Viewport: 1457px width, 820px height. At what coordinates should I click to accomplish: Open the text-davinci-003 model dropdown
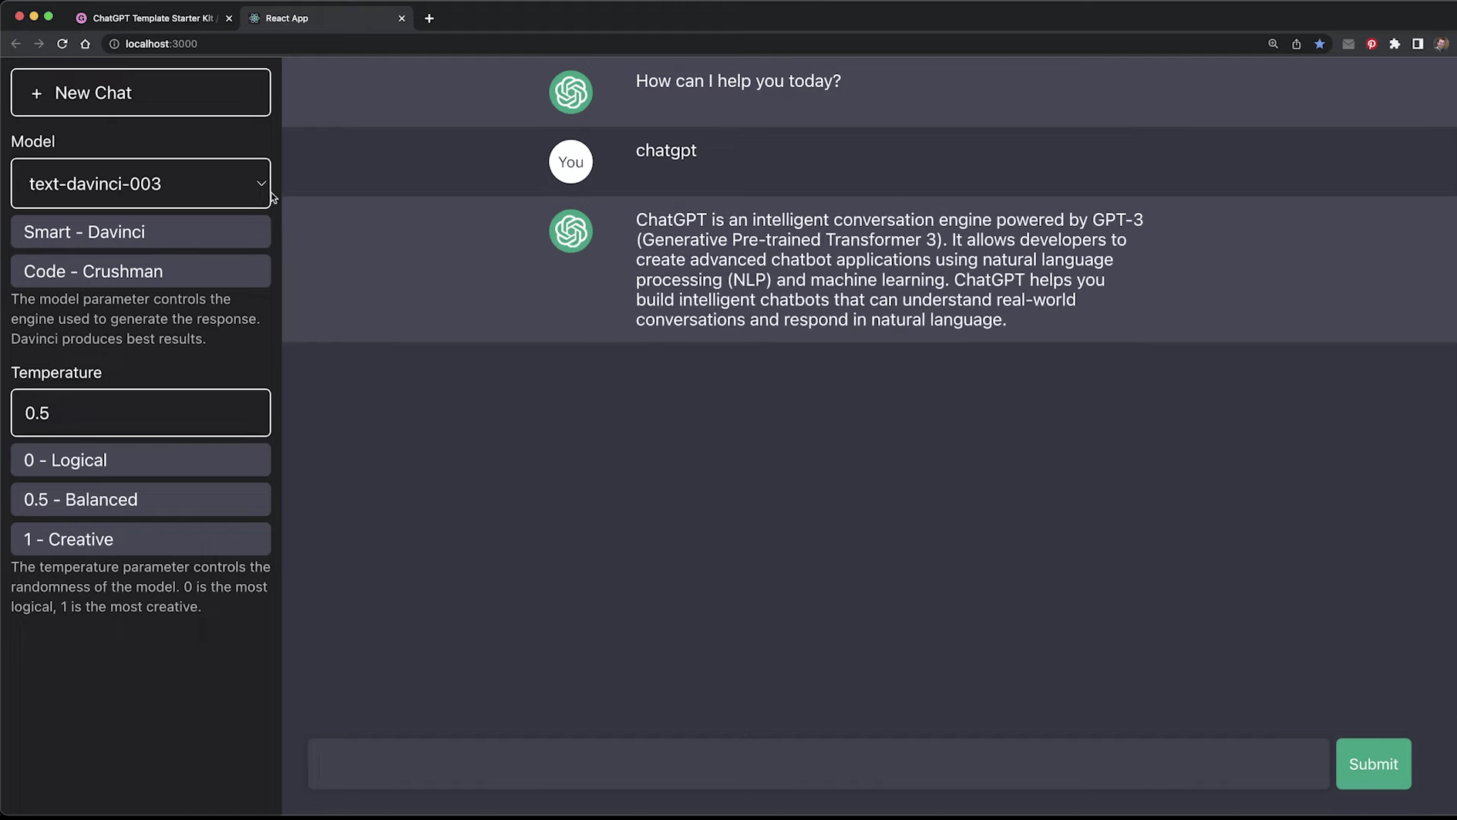pos(141,184)
